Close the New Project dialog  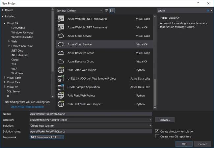pyautogui.click(x=208, y=3)
